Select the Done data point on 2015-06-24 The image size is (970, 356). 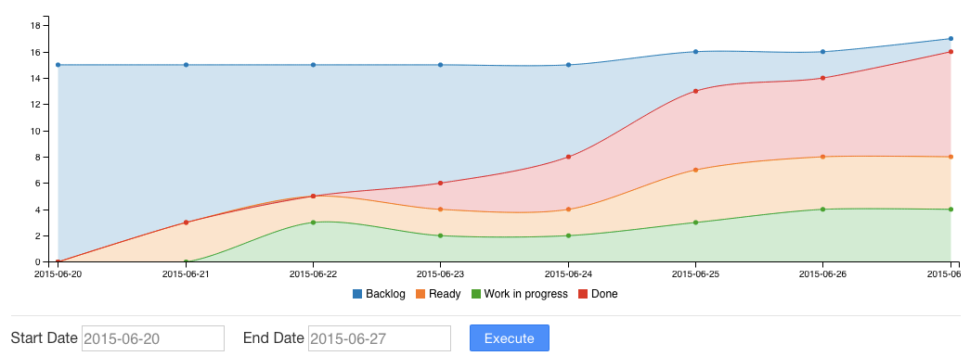point(568,157)
